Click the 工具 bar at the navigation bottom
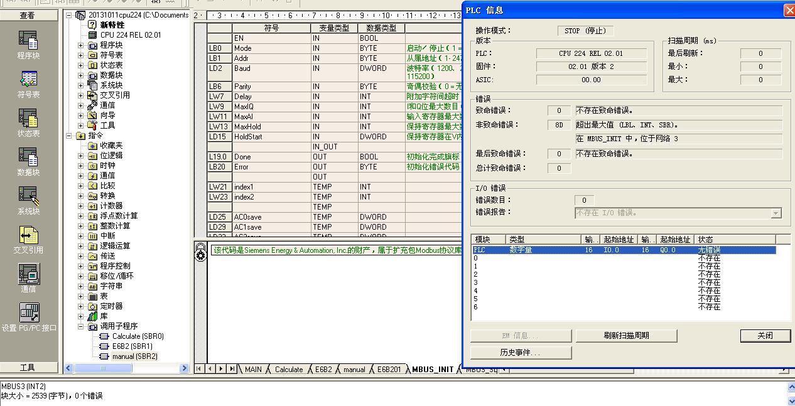This screenshot has width=795, height=406. click(x=28, y=368)
